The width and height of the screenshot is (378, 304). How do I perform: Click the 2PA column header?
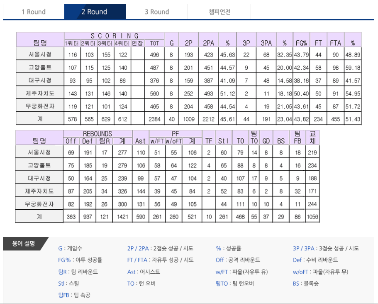(209, 40)
